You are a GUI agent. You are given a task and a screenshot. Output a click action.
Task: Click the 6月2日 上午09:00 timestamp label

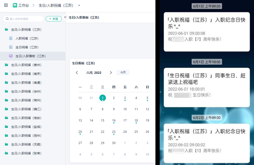(207, 118)
